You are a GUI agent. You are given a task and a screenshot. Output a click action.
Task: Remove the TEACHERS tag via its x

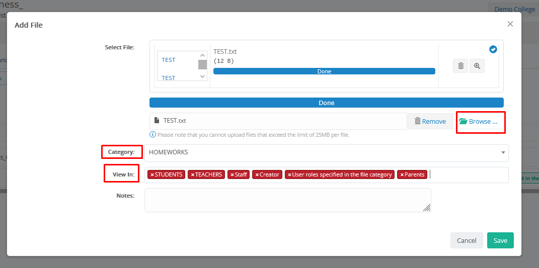(x=192, y=175)
